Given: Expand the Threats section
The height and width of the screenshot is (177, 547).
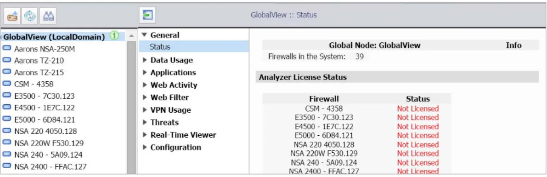Looking at the screenshot, I should (145, 122).
